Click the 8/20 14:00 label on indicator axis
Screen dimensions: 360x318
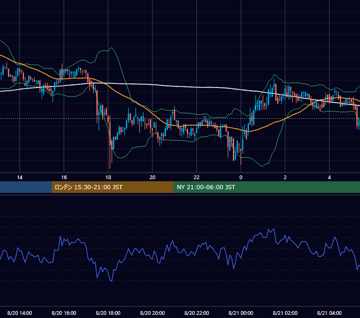20,313
